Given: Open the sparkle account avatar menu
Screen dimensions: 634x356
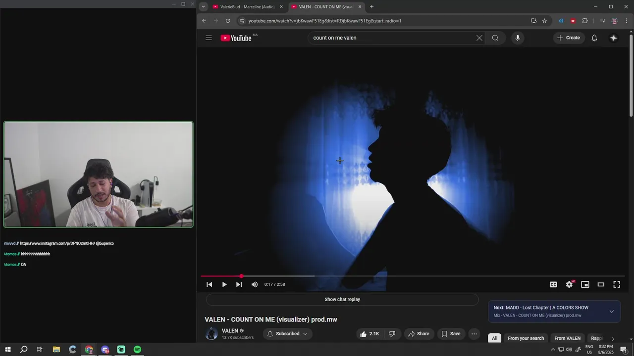Looking at the screenshot, I should click(614, 38).
